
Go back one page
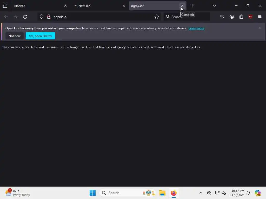click(x=6, y=17)
